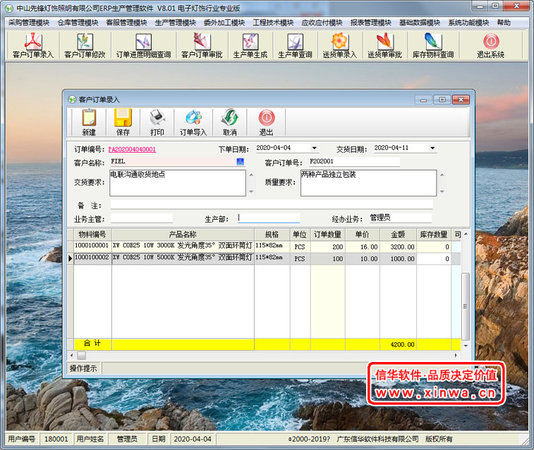Open 采购管理模块 menu
Screen dimensions: 534x450
(29, 23)
